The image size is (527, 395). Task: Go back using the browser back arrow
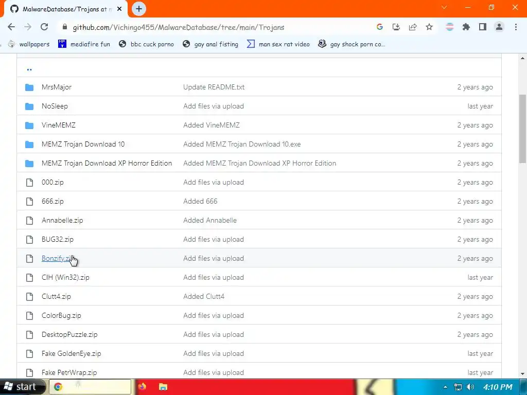pyautogui.click(x=11, y=27)
